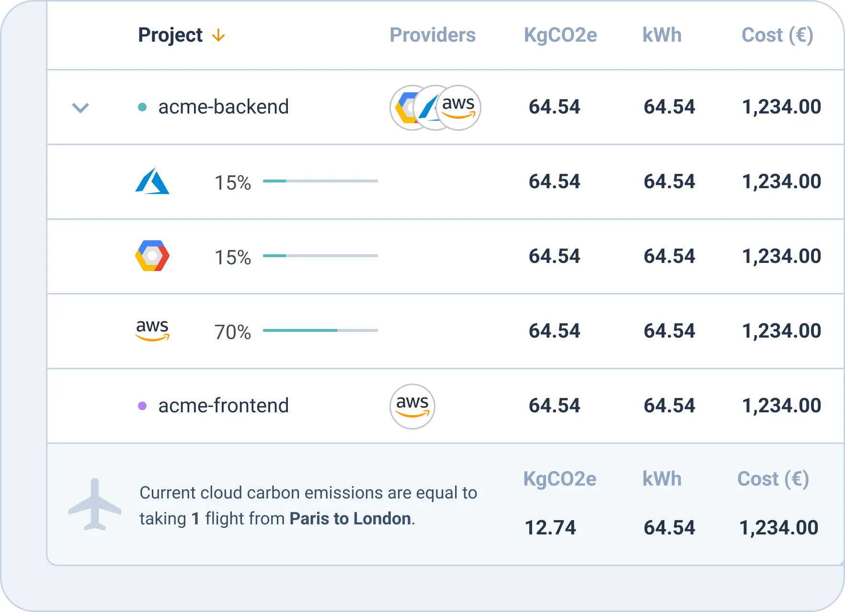Screen dimensions: 845x612
Task: Open the acme-frontend project name
Action: pos(223,406)
